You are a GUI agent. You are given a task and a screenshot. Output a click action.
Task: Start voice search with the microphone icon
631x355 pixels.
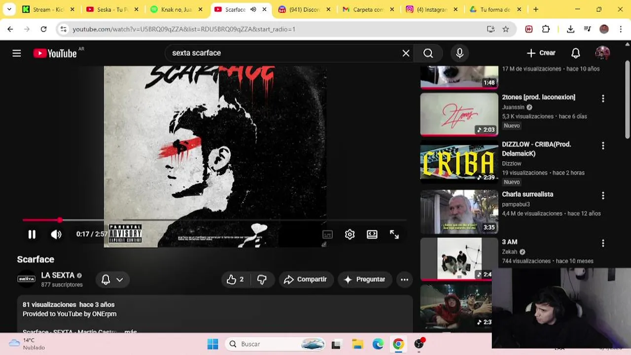point(459,53)
